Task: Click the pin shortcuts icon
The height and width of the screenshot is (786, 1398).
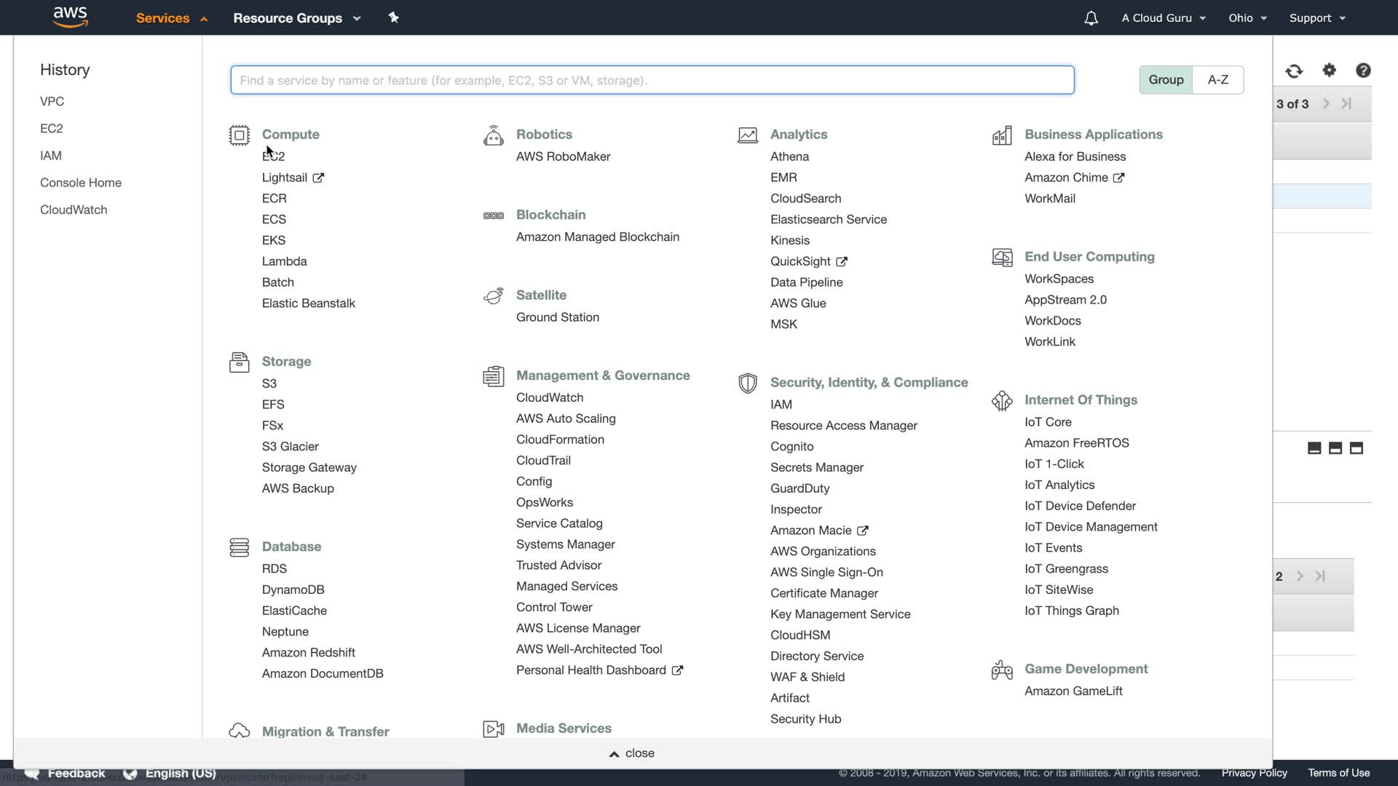Action: (x=393, y=17)
